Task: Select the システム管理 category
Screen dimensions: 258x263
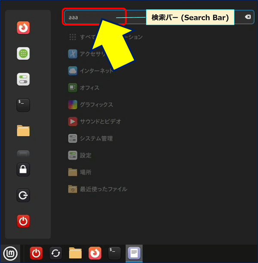Action: tap(91, 138)
